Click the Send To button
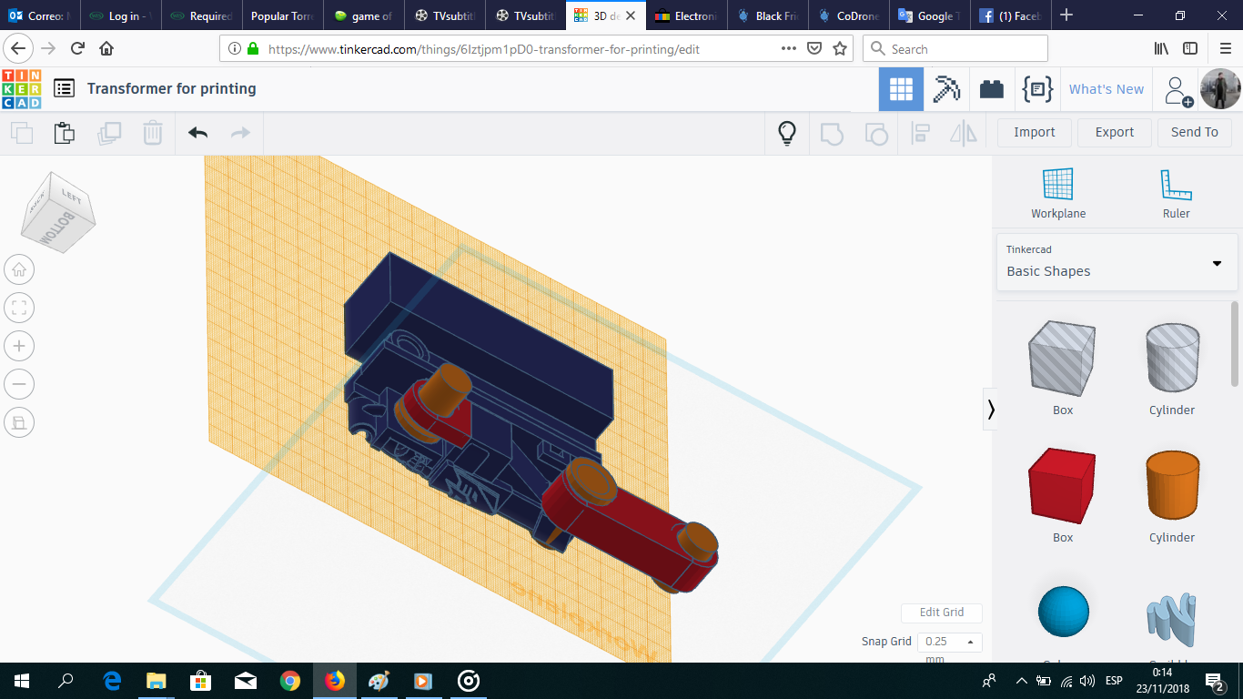Viewport: 1243px width, 699px height. click(x=1195, y=133)
